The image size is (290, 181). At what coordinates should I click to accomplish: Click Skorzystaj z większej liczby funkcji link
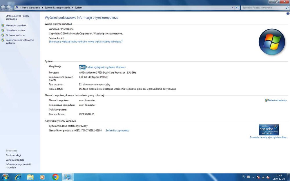click(x=86, y=41)
